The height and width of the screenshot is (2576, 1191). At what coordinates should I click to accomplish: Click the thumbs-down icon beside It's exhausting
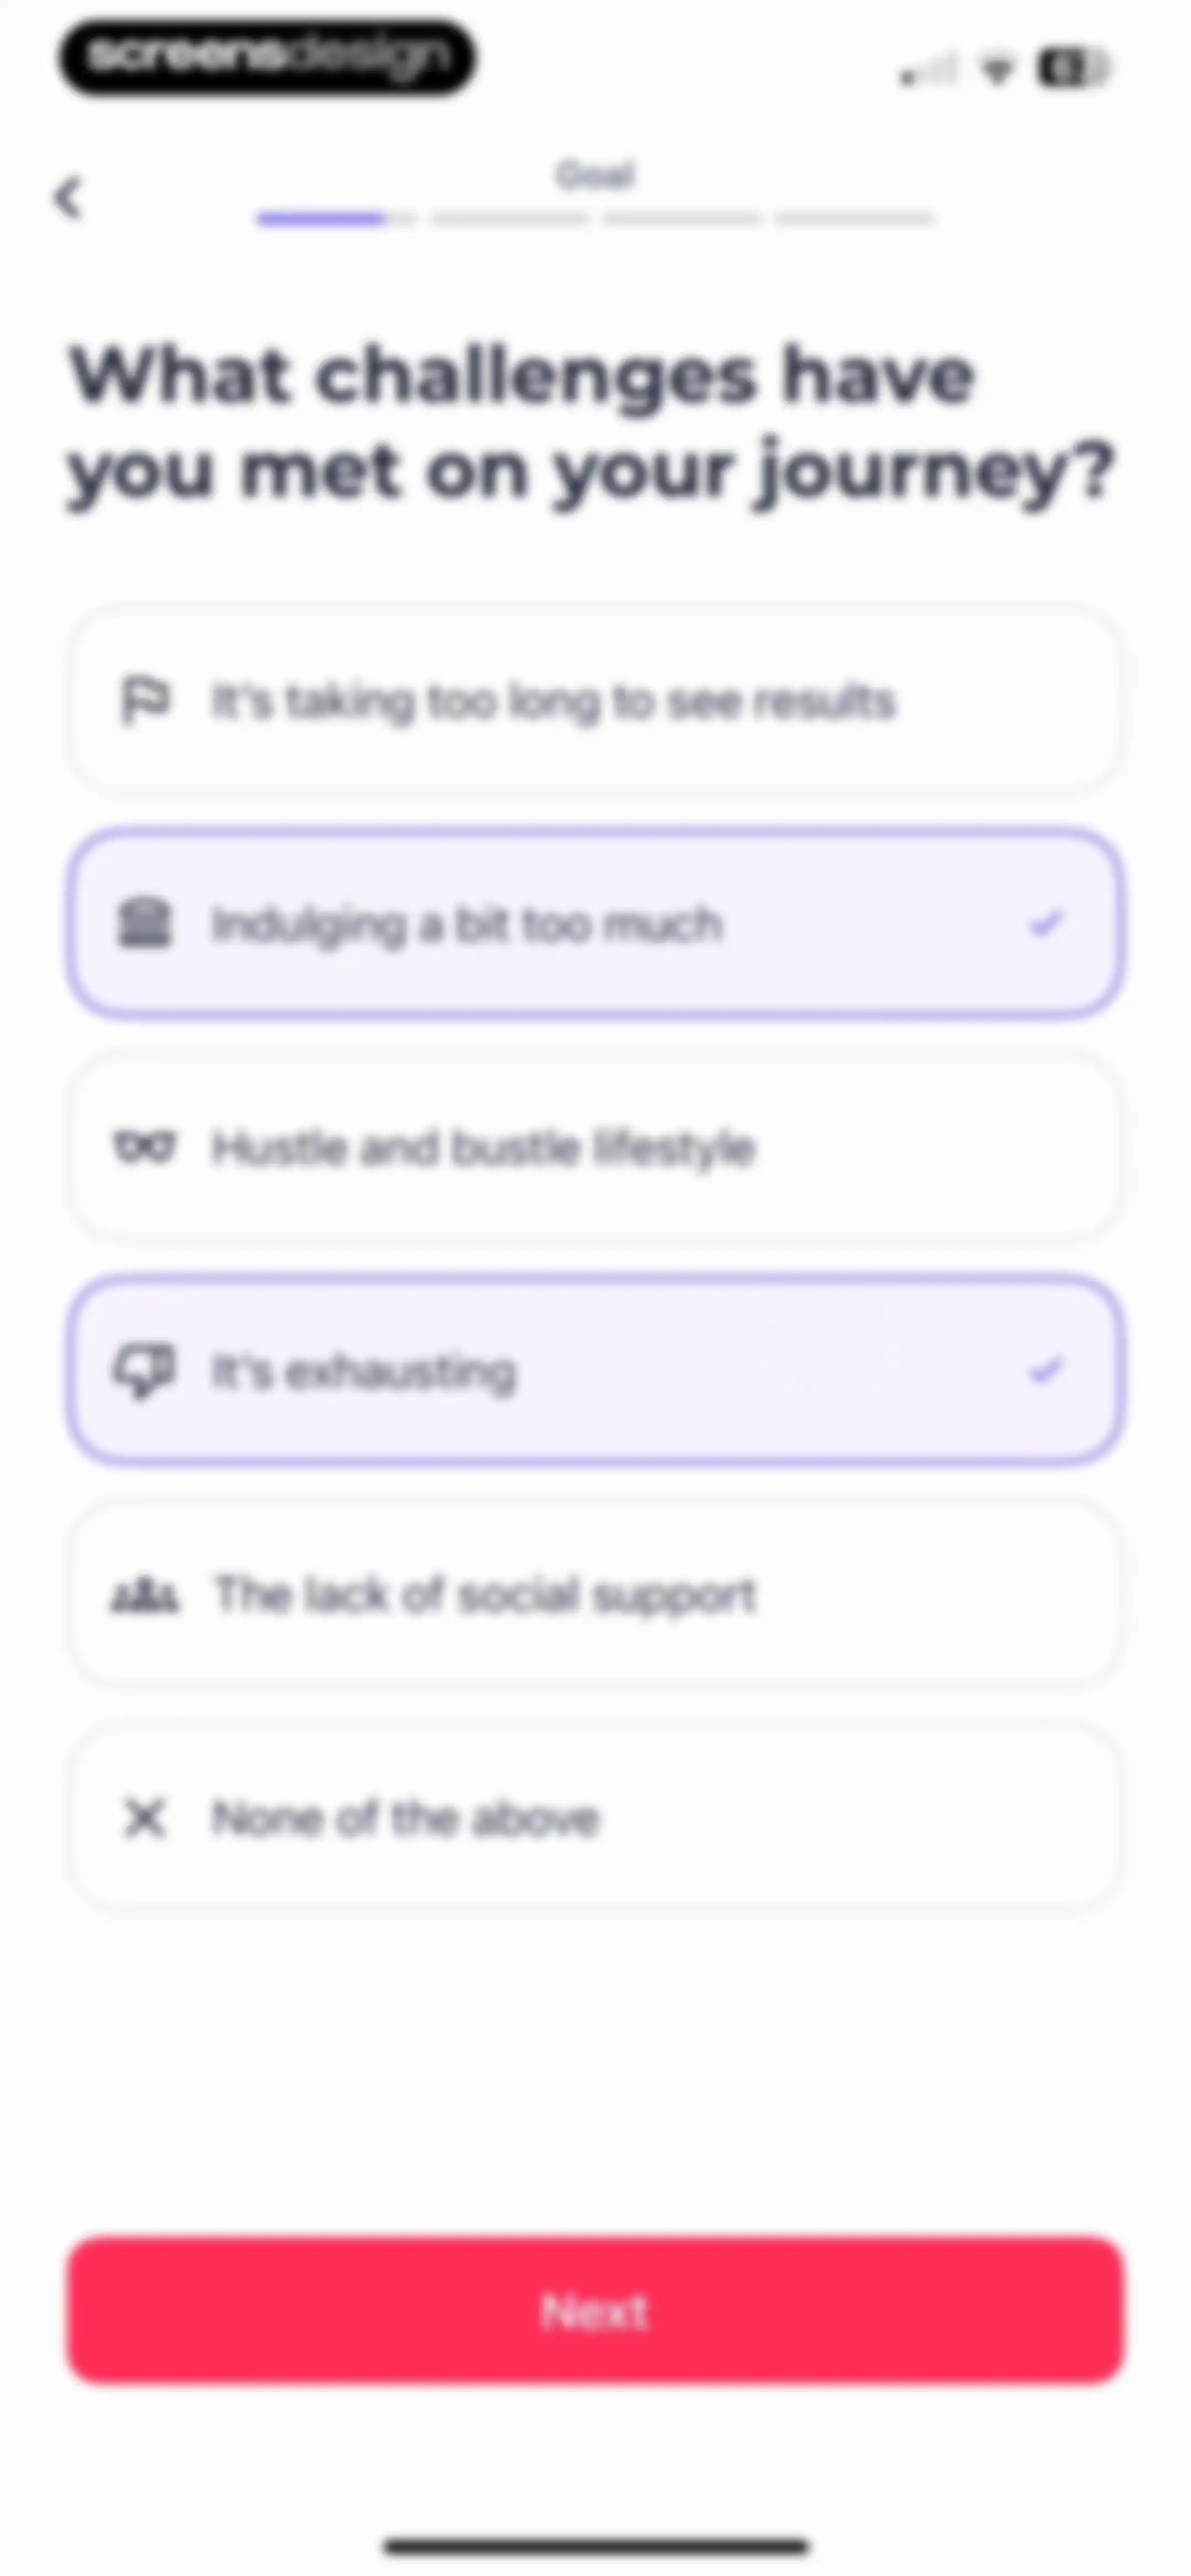pos(145,1370)
